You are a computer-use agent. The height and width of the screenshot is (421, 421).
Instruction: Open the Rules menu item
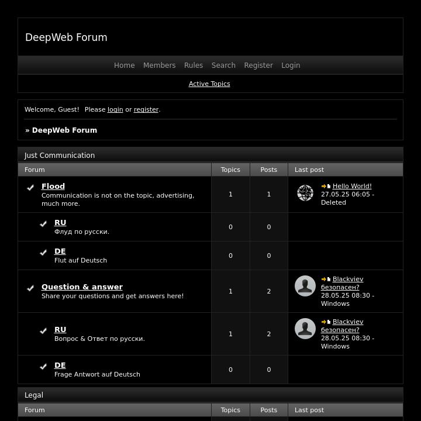click(193, 65)
